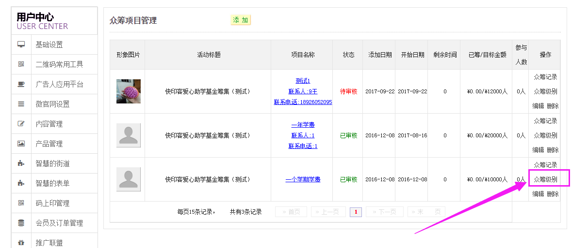Open the 一个学期学费 project link
Image resolution: width=588 pixels, height=248 pixels.
303,179
